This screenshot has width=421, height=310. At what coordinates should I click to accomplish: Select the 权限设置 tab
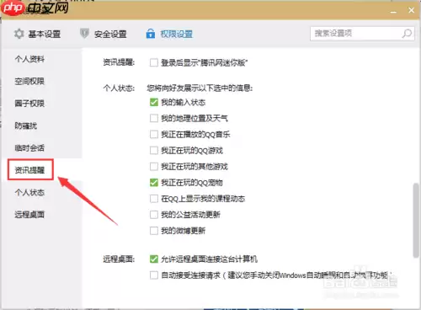pyautogui.click(x=169, y=34)
